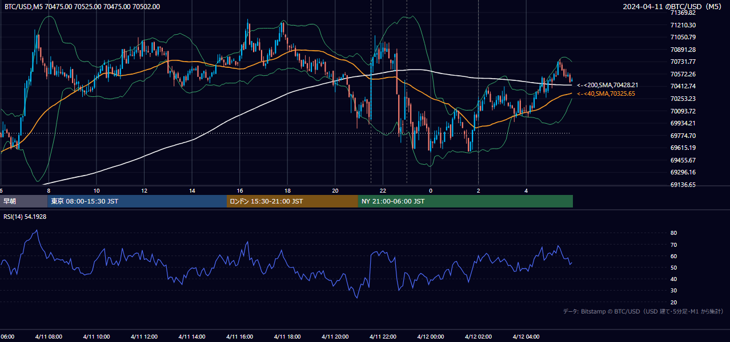Click the price axis value 71050.79
The width and height of the screenshot is (730, 342).
[x=683, y=37]
